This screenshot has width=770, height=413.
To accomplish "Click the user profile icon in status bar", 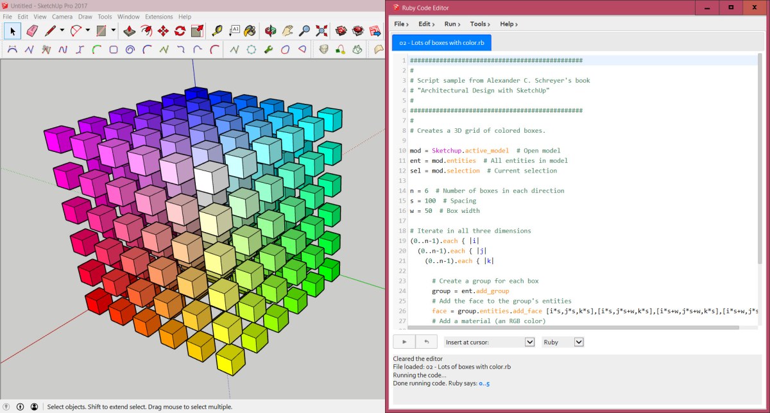I will coord(34,407).
